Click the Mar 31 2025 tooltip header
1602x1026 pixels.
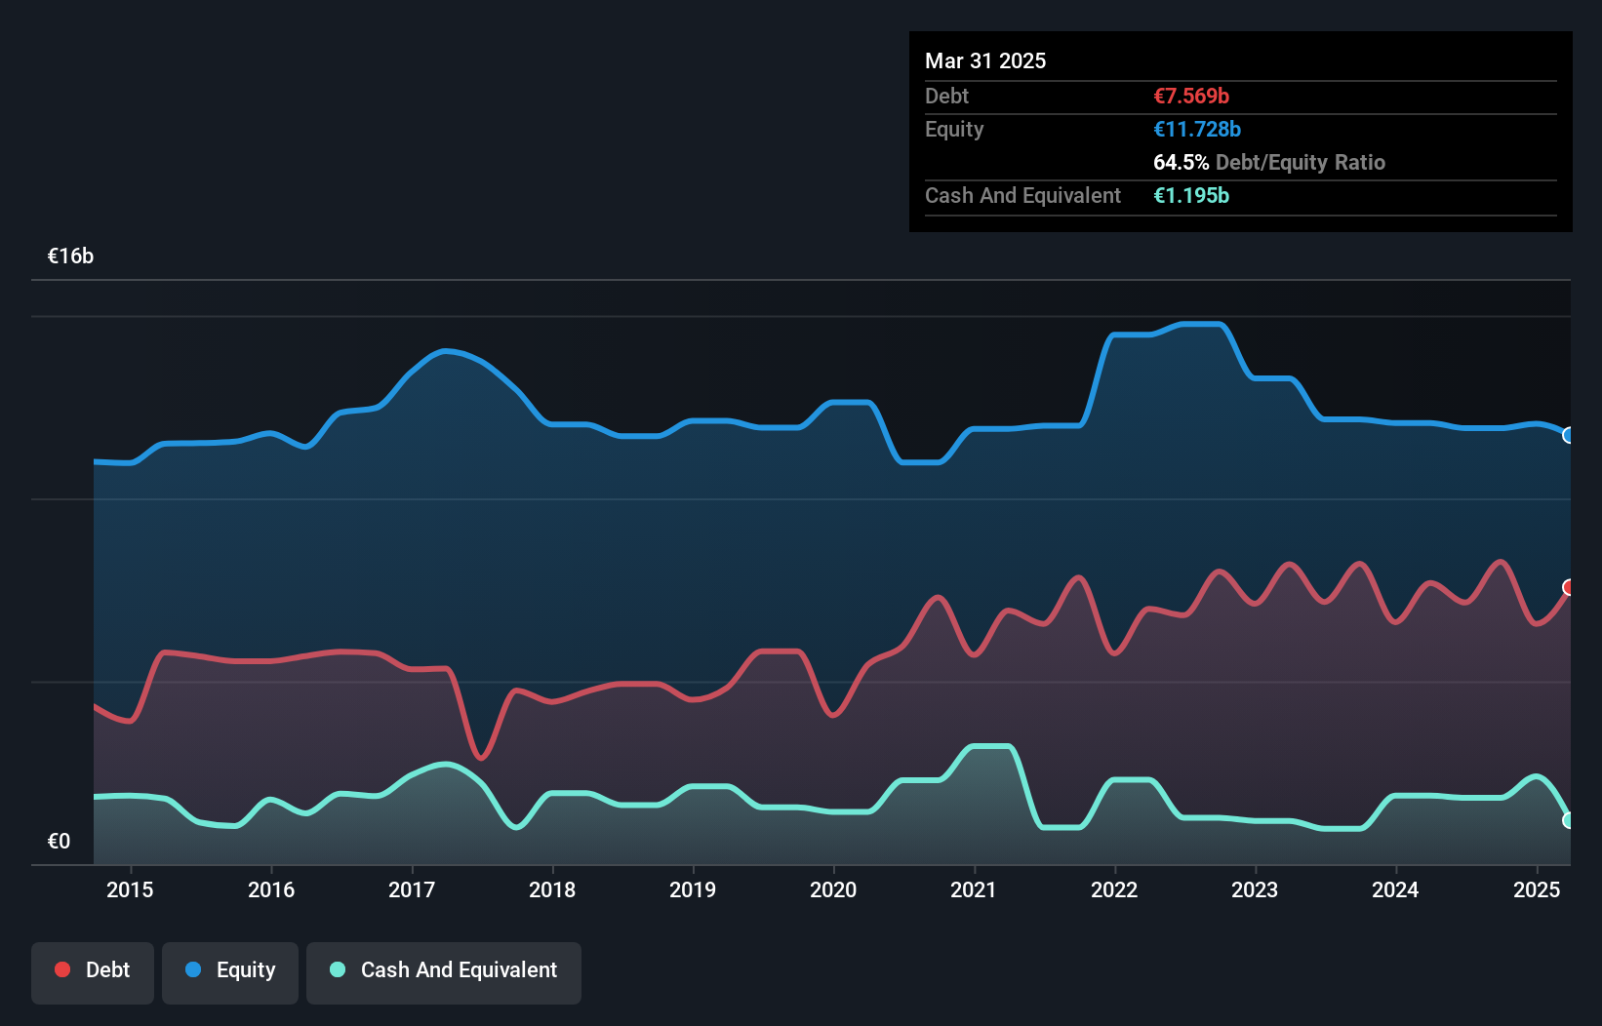pos(985,60)
